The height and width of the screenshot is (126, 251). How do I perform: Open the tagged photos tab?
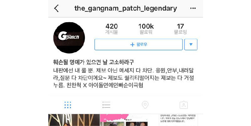pos(184,105)
